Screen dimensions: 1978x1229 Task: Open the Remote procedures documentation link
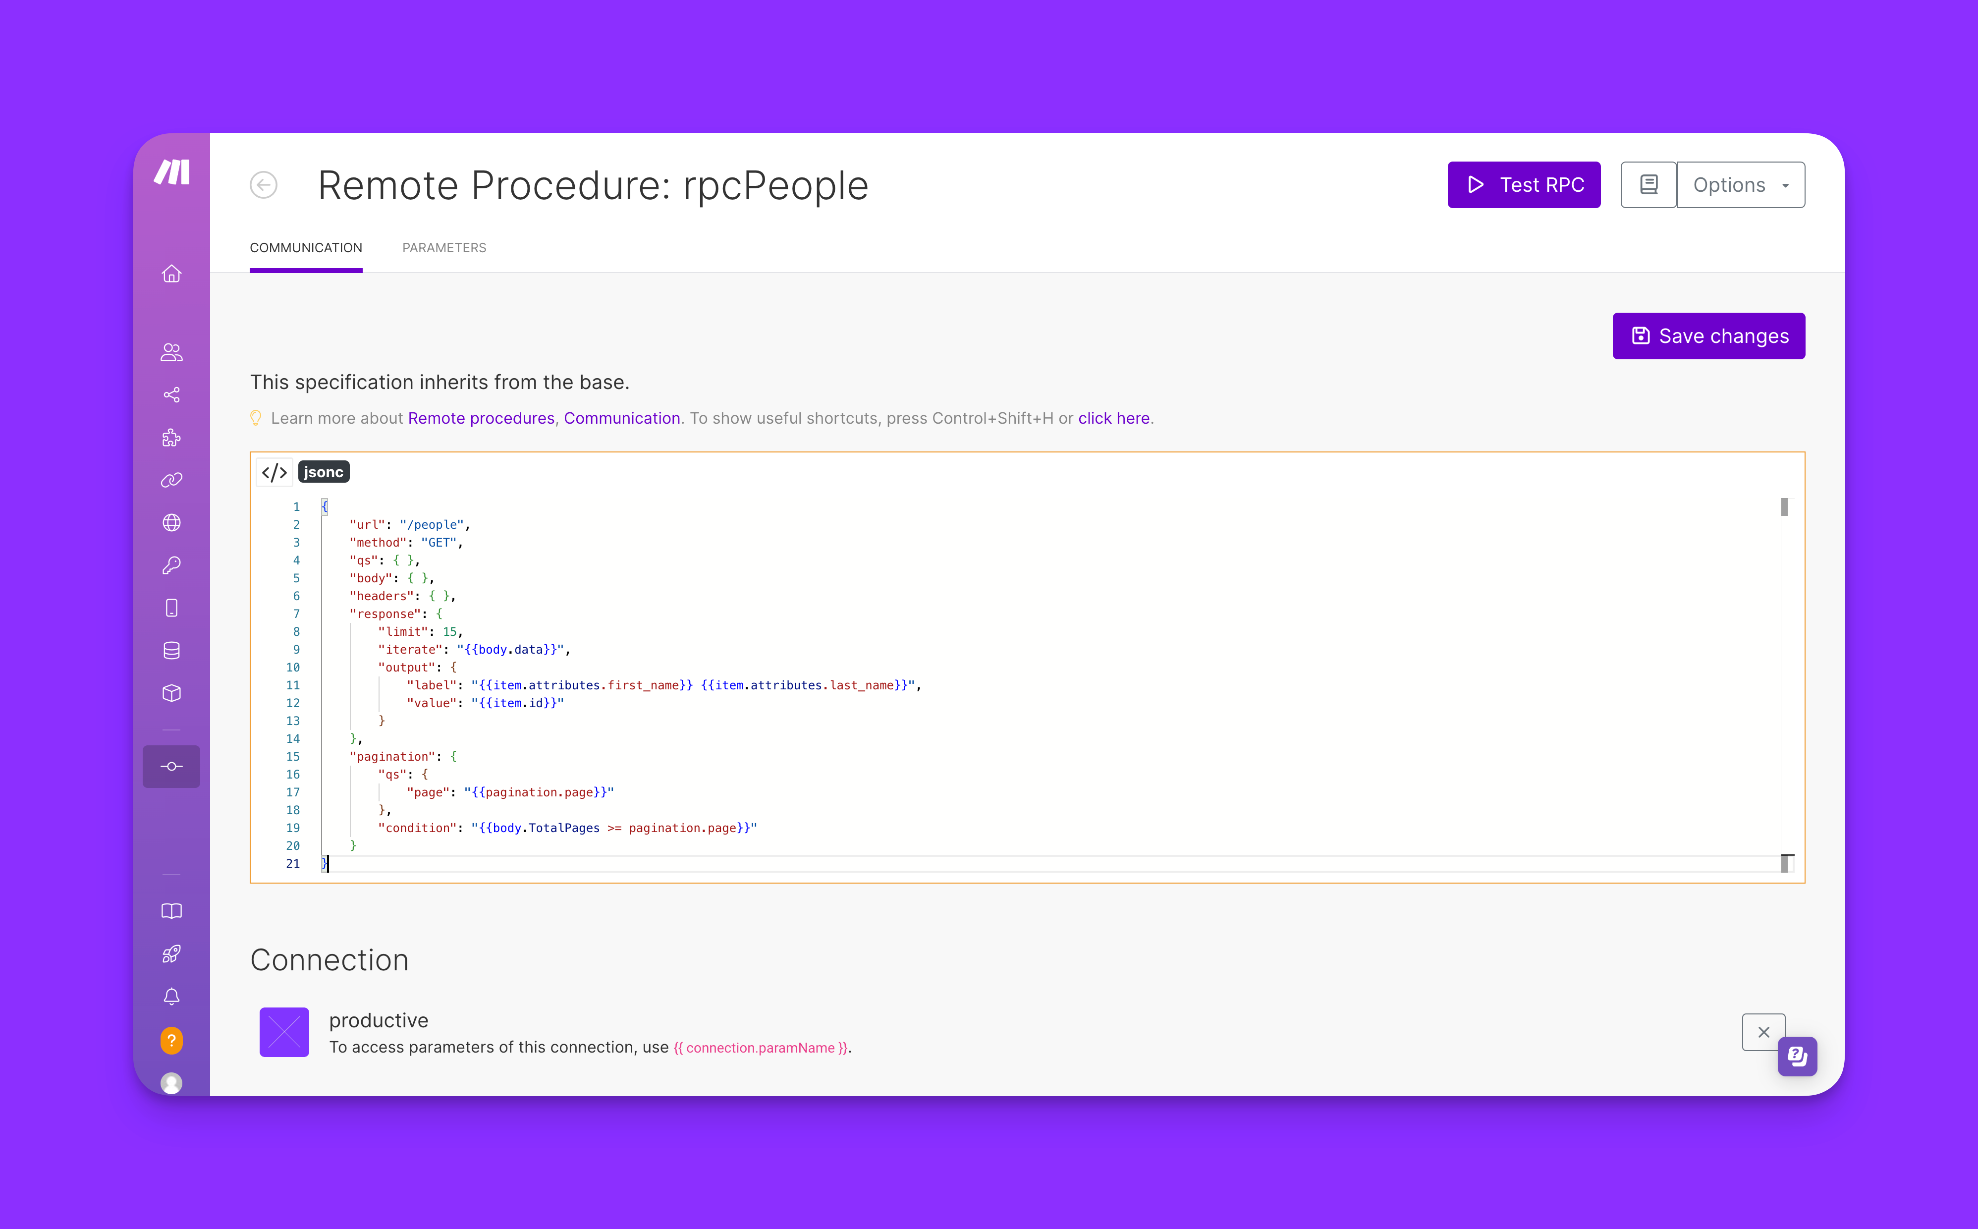(481, 419)
